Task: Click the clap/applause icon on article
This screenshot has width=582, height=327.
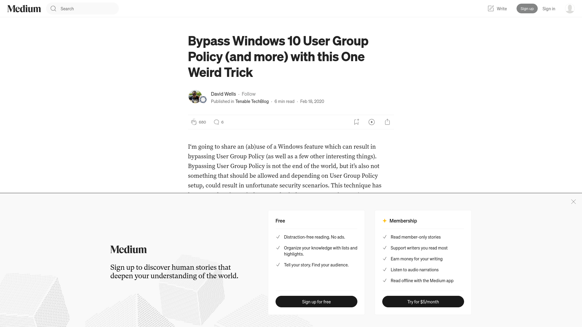Action: 194,122
